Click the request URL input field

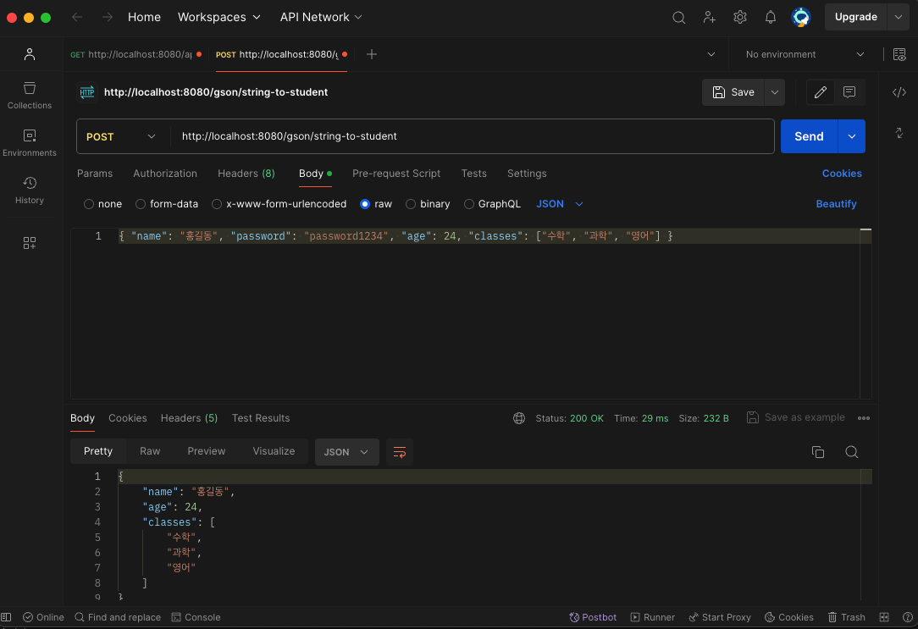coord(472,136)
